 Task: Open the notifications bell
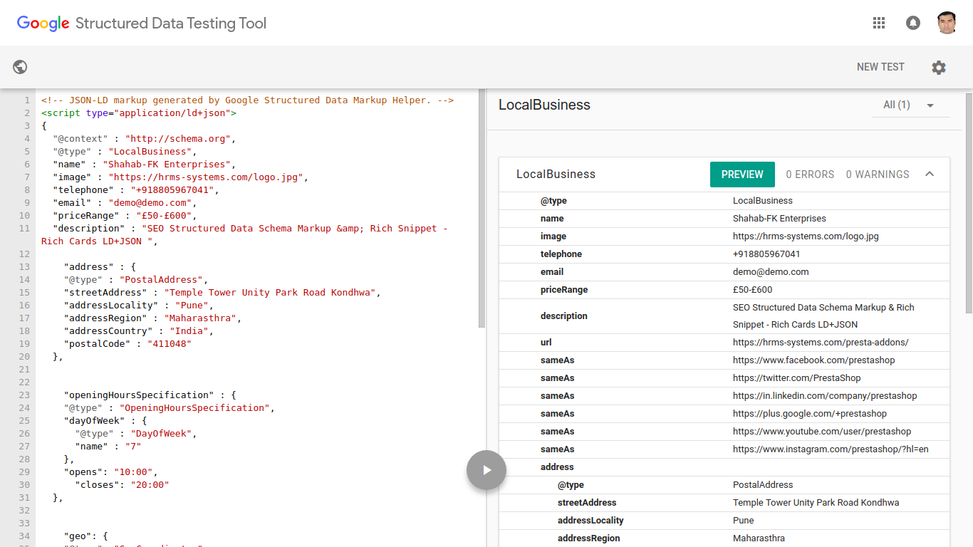tap(912, 23)
